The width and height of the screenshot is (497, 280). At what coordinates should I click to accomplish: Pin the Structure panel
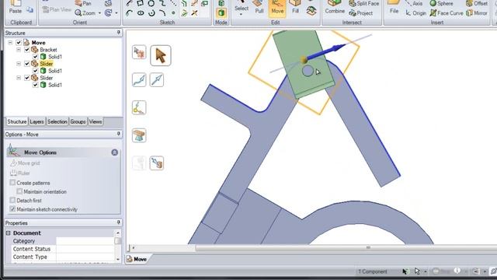[118, 33]
